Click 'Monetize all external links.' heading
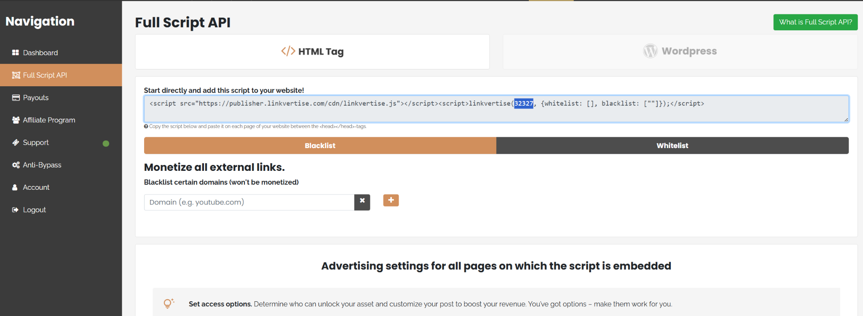This screenshot has width=863, height=316. pyautogui.click(x=214, y=167)
